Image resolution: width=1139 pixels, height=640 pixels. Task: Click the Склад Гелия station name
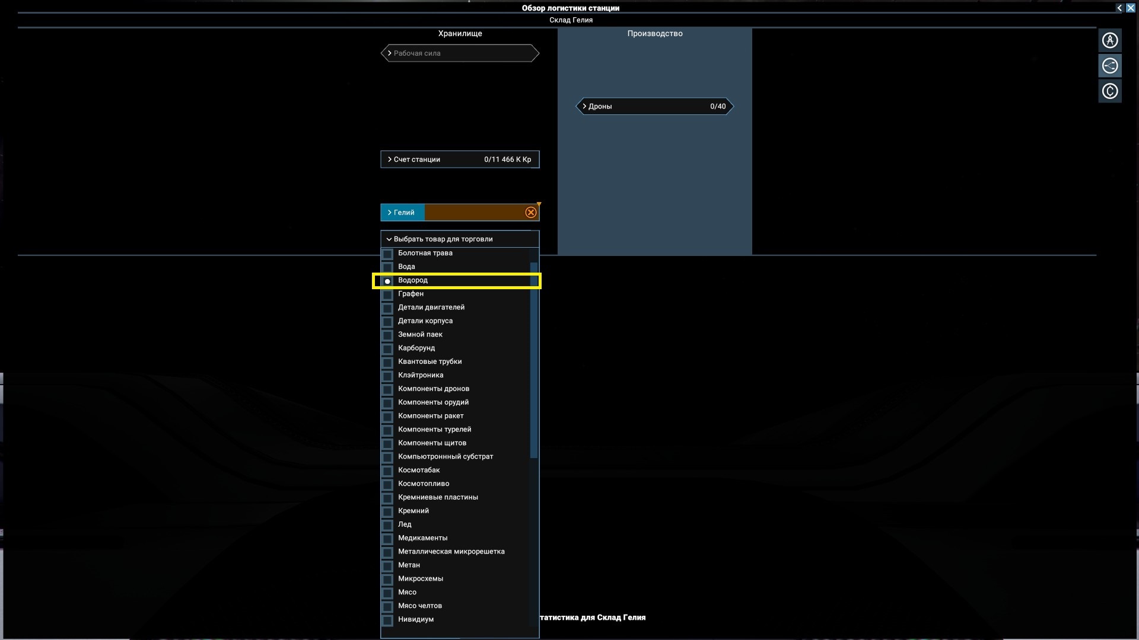coord(571,20)
